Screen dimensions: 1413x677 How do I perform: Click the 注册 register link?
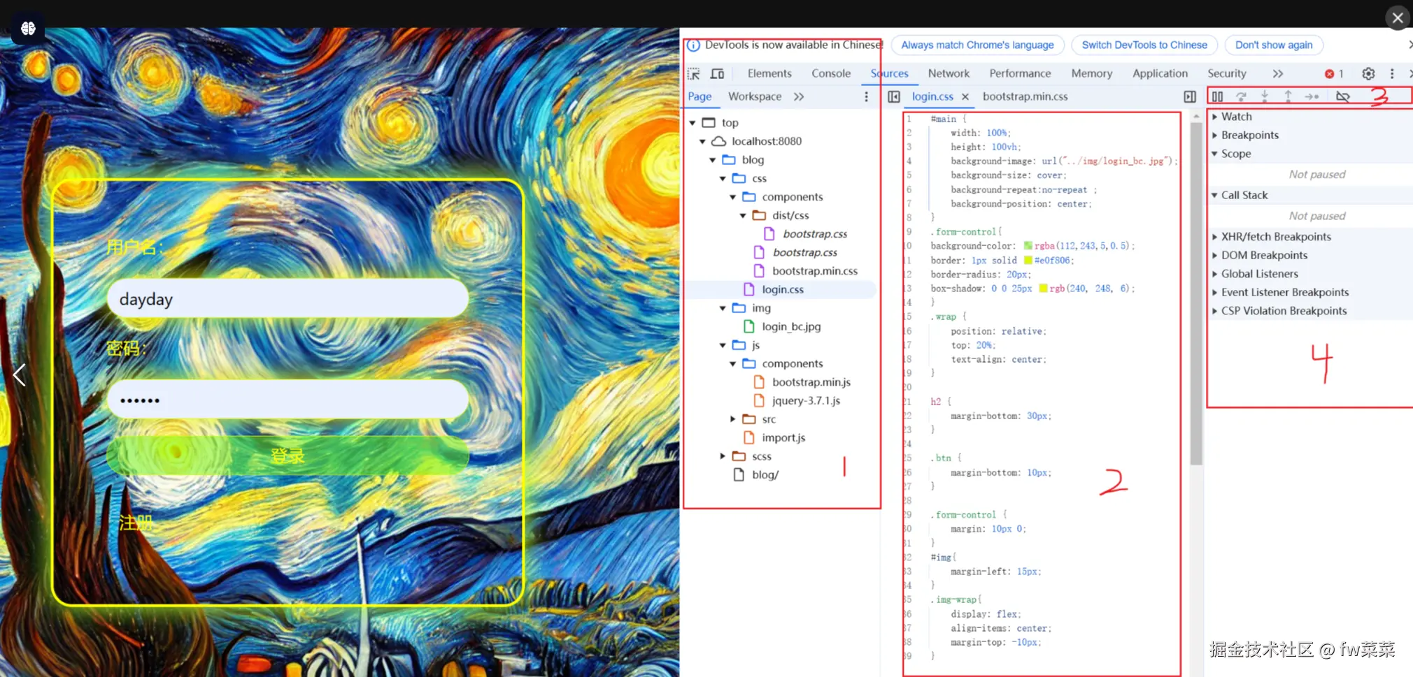click(x=135, y=523)
